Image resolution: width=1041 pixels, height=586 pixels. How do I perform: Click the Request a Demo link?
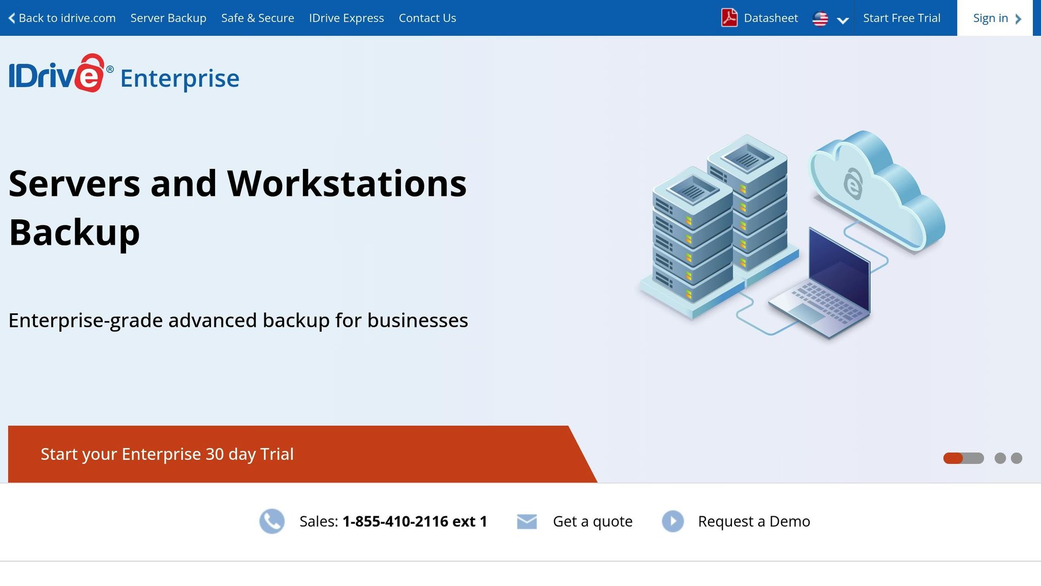click(753, 521)
